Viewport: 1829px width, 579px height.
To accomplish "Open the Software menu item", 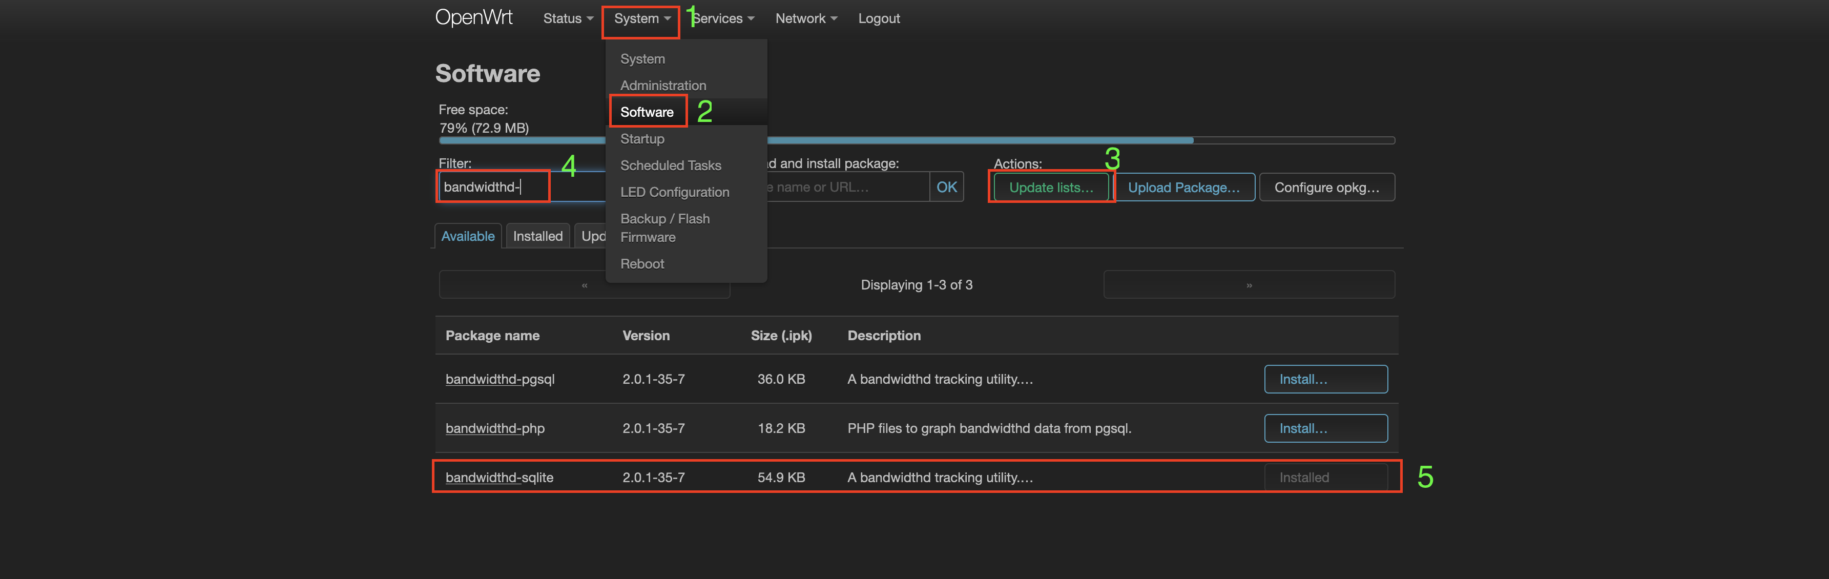I will [x=646, y=111].
